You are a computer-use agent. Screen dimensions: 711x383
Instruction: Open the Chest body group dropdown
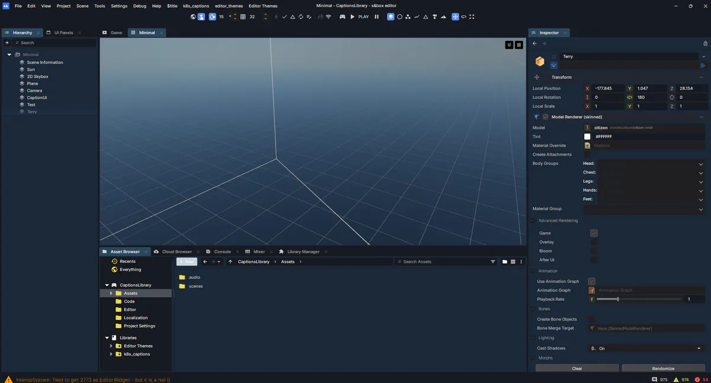coord(651,172)
